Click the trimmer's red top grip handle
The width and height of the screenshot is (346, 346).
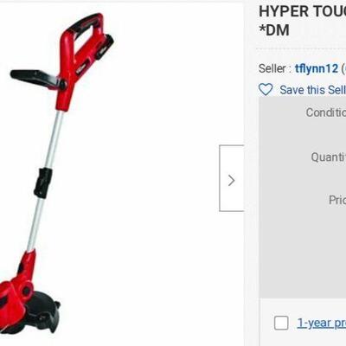click(82, 24)
